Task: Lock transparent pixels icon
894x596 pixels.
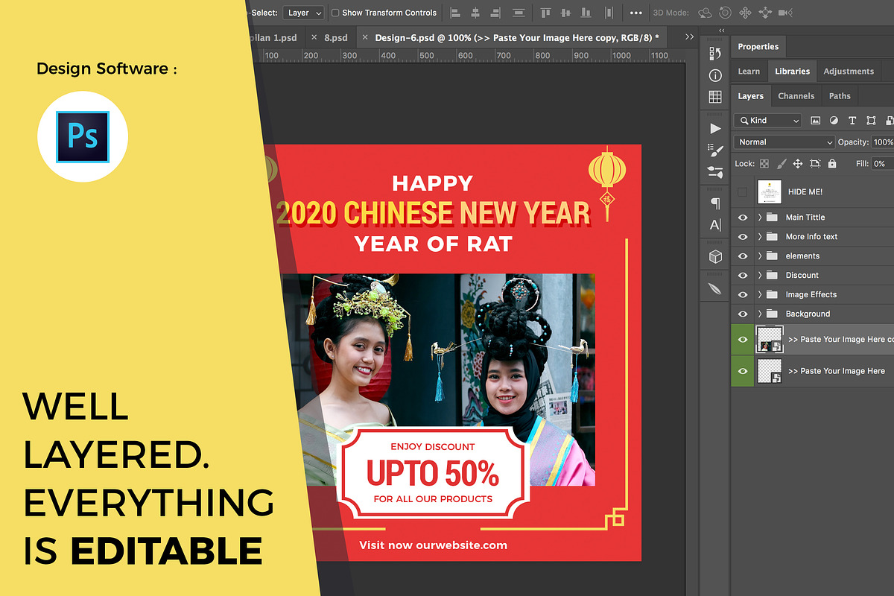Action: click(x=764, y=163)
